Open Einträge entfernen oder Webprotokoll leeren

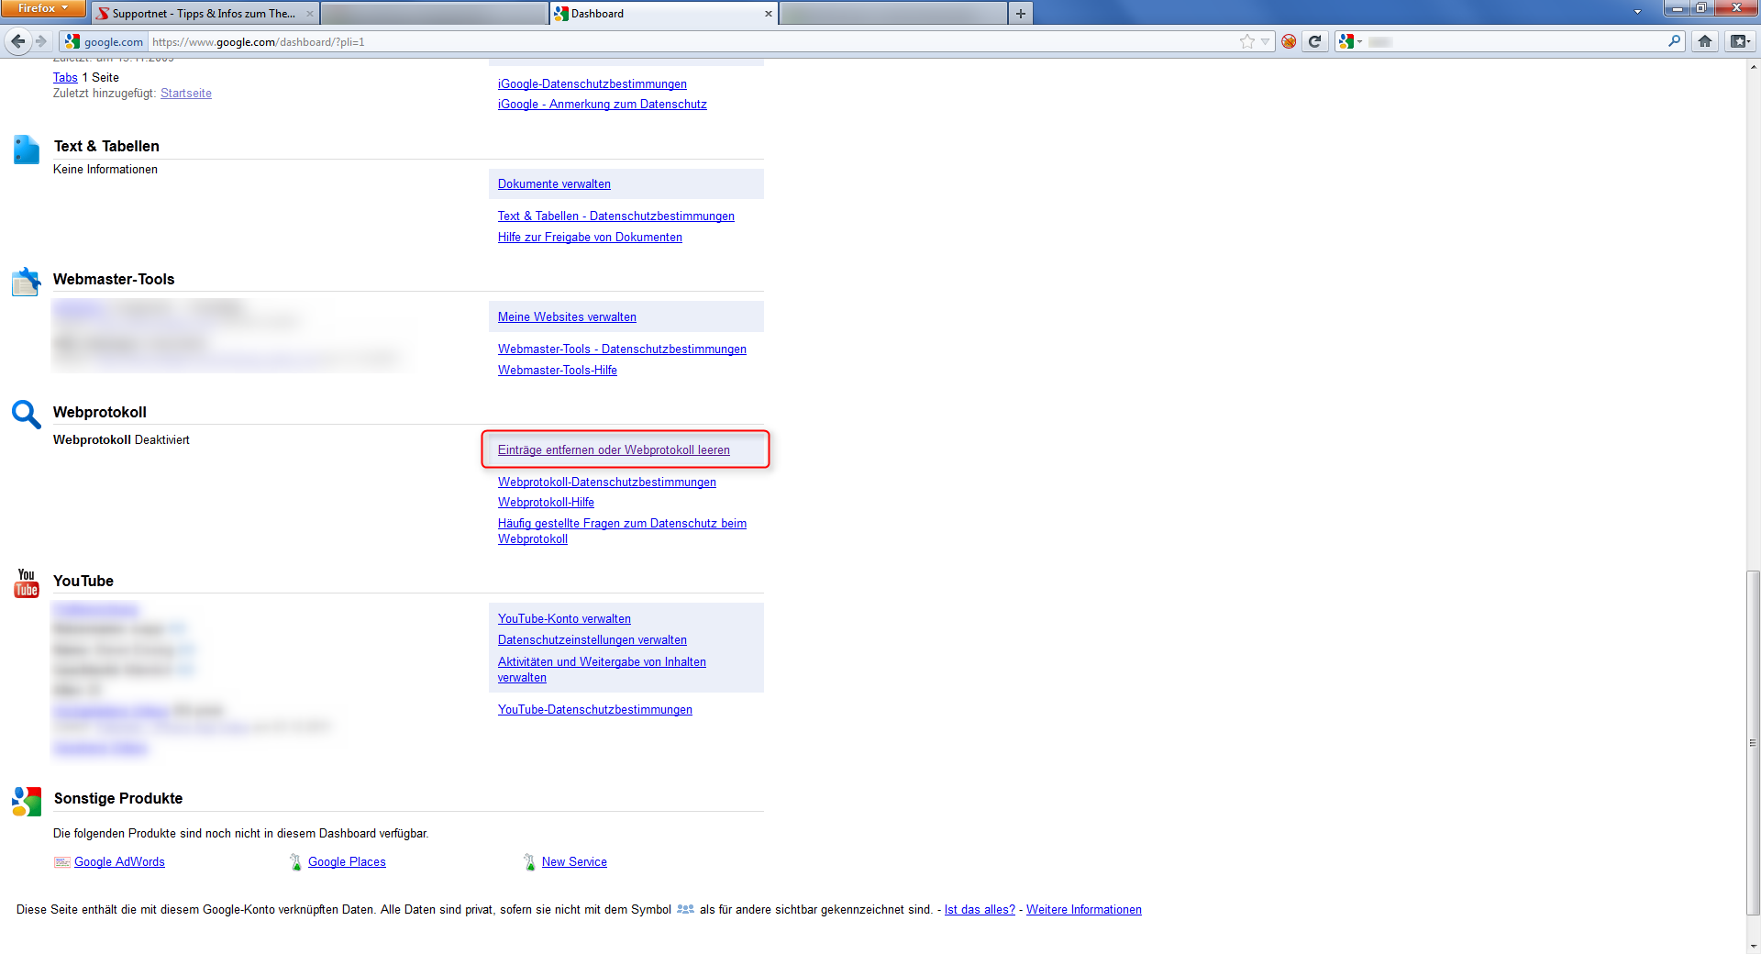click(x=613, y=449)
